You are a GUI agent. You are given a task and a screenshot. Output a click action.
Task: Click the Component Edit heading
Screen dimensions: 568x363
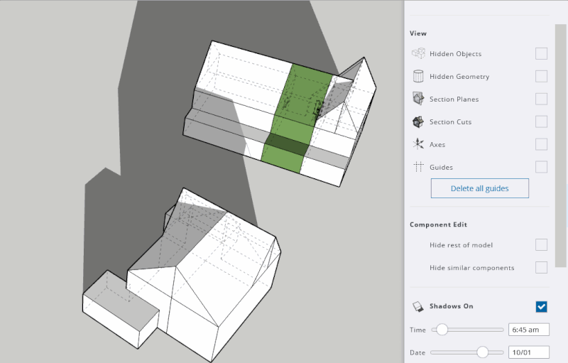point(438,224)
